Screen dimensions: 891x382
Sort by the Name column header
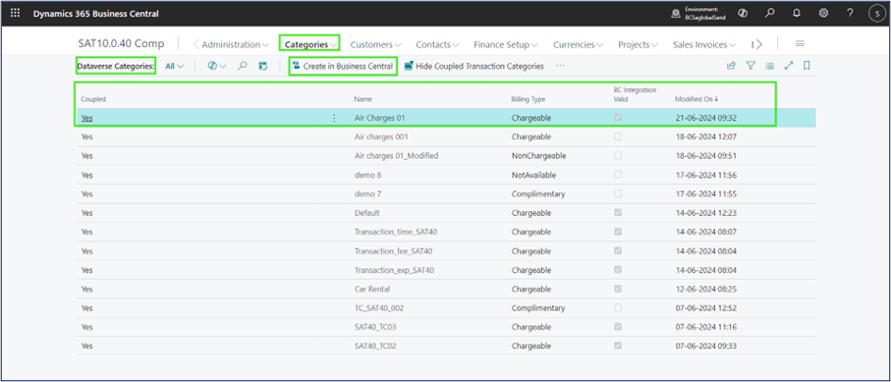[362, 99]
